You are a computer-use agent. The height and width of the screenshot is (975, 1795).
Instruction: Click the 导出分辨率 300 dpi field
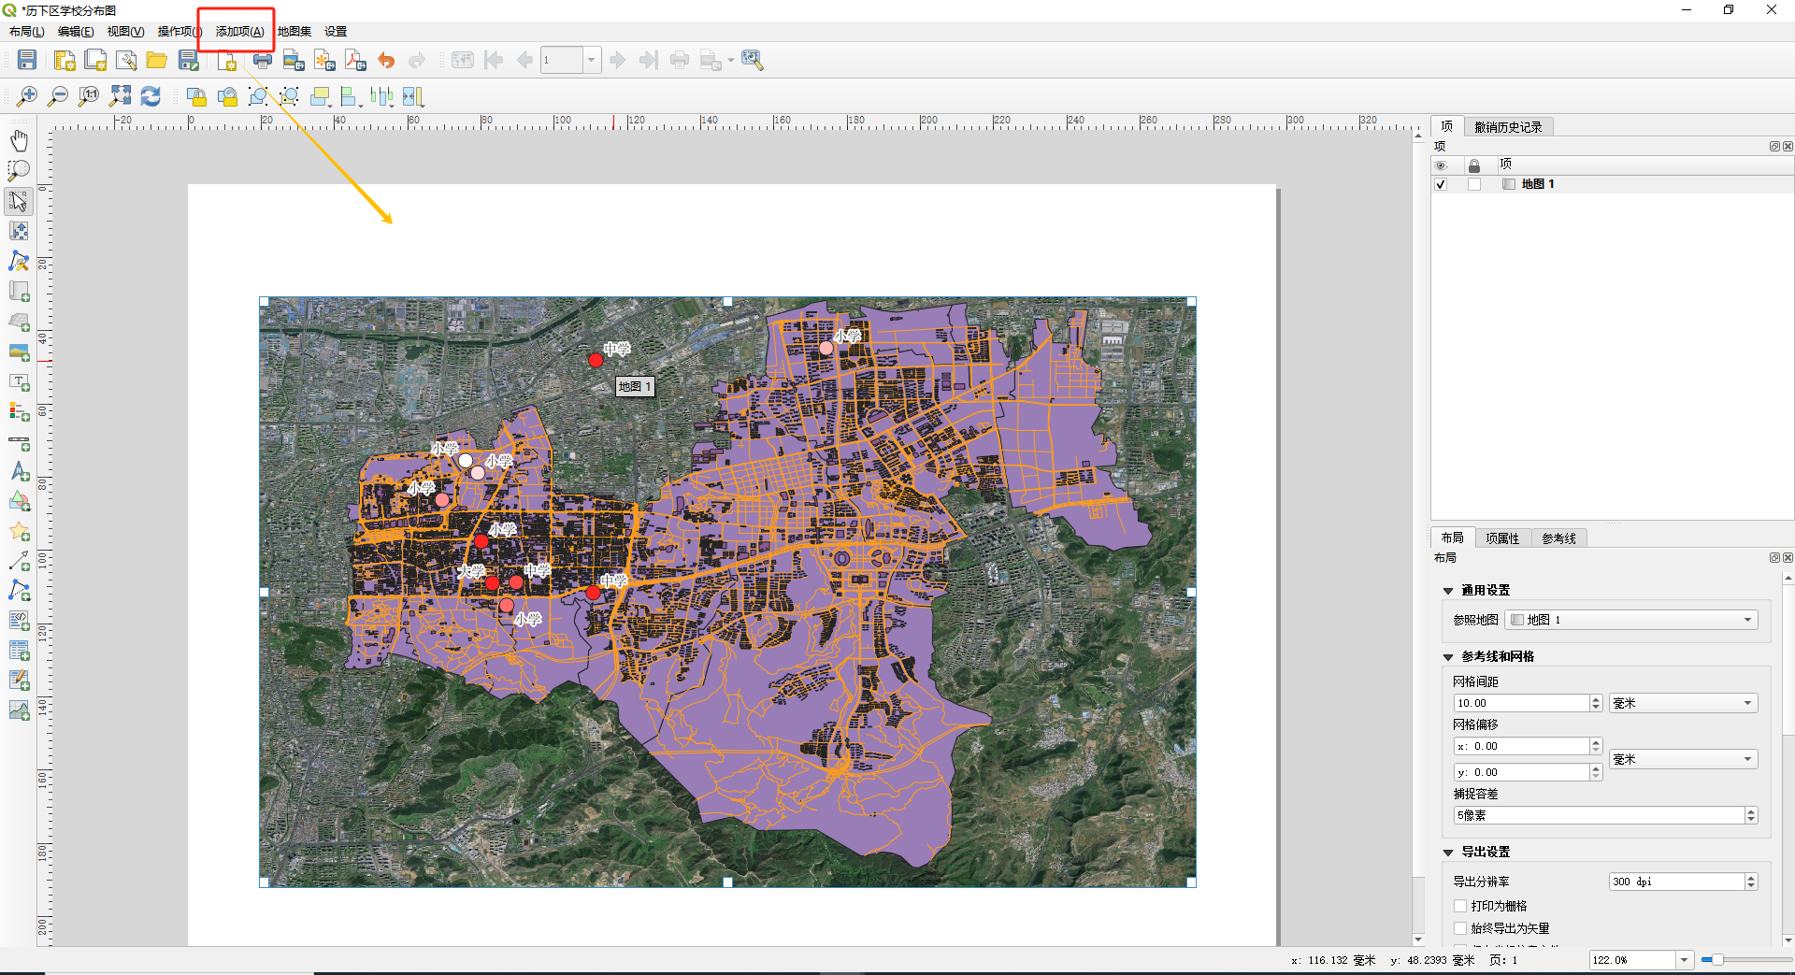click(x=1677, y=882)
